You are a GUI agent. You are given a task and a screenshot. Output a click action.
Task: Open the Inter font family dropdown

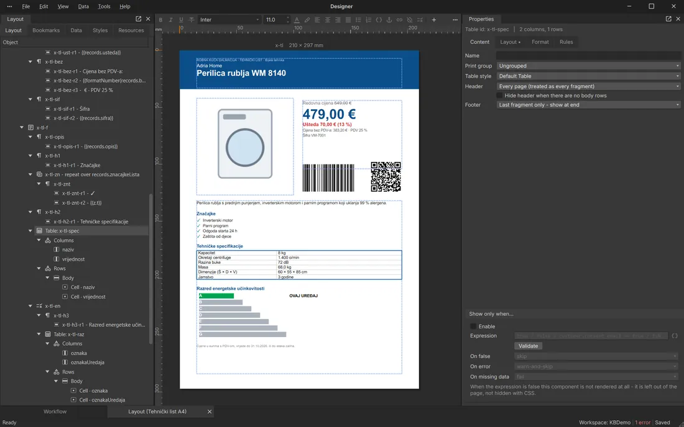click(229, 20)
